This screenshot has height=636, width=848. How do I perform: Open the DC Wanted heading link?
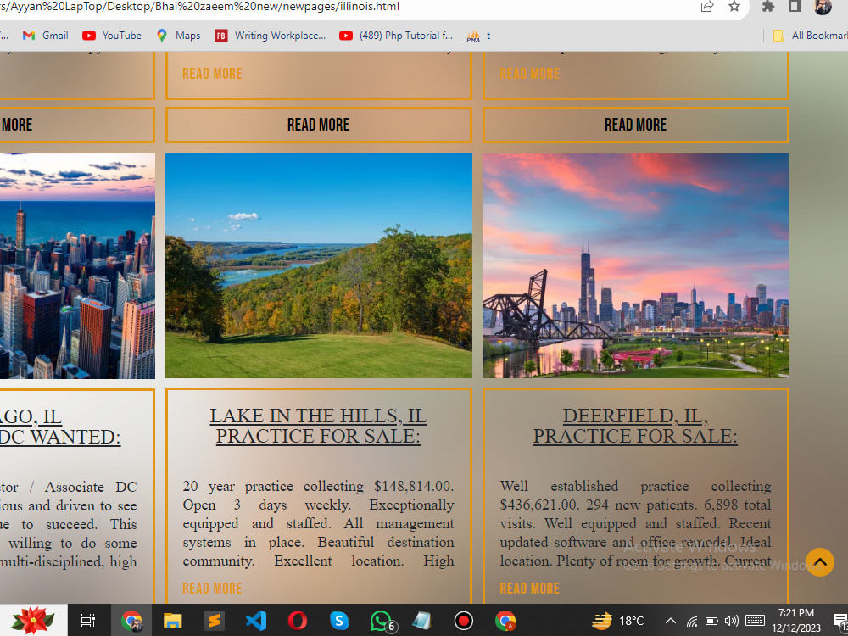(x=60, y=427)
